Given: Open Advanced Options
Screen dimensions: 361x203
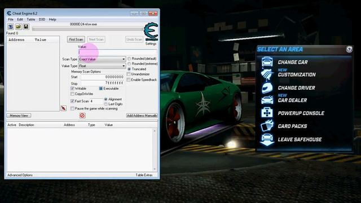Looking at the screenshot, I should coord(20,175).
